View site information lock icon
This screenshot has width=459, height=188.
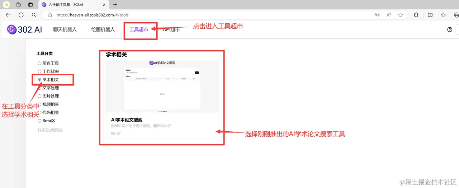[x=50, y=15]
